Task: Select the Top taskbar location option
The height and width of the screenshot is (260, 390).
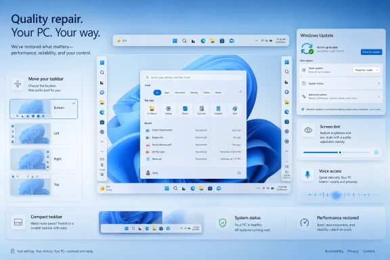Action: pyautogui.click(x=44, y=185)
